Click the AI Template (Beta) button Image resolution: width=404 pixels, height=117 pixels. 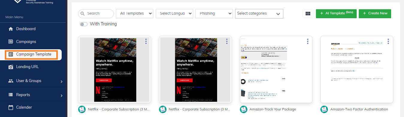click(x=336, y=13)
